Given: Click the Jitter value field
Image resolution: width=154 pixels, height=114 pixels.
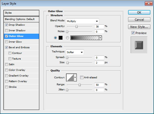Looking at the screenshot, I should [99, 90].
